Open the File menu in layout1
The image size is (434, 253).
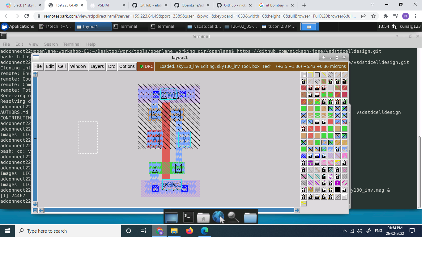(38, 66)
